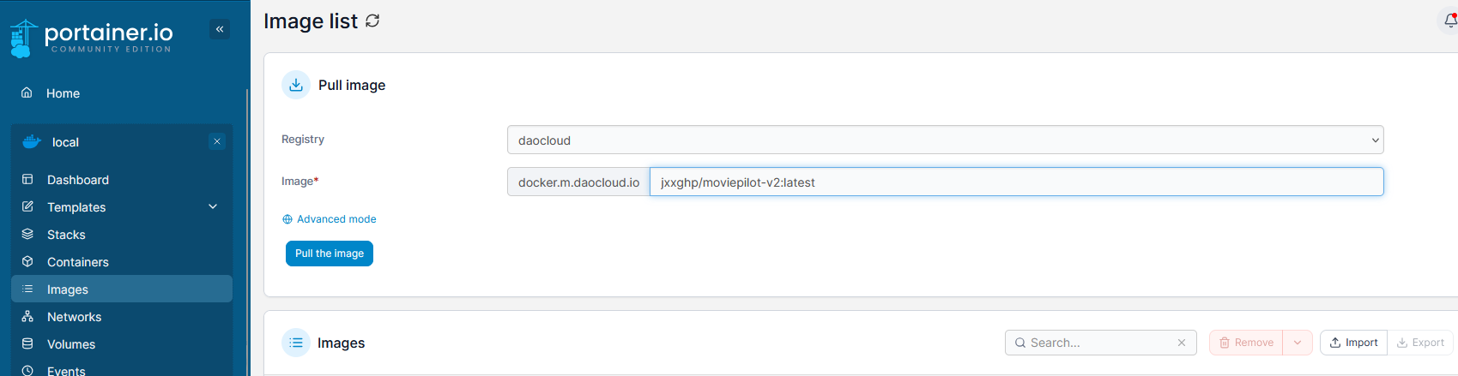The image size is (1458, 376).
Task: Refresh the Image list
Action: [372, 21]
